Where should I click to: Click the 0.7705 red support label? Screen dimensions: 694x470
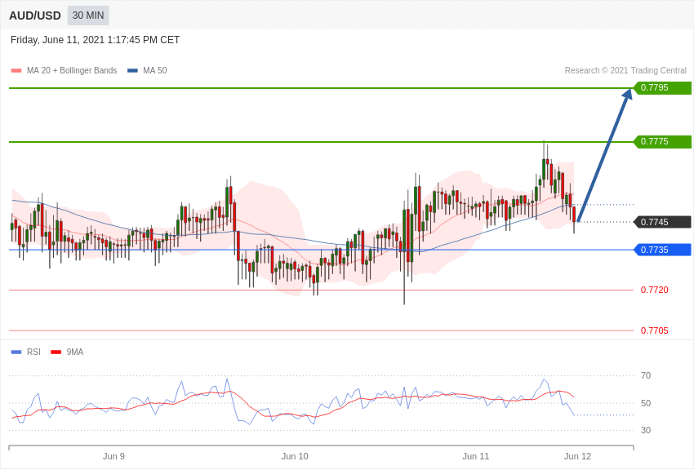[x=655, y=330]
